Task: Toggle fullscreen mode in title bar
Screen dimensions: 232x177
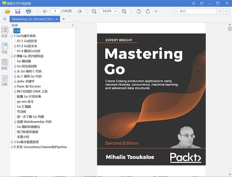Action: tap(202, 3)
